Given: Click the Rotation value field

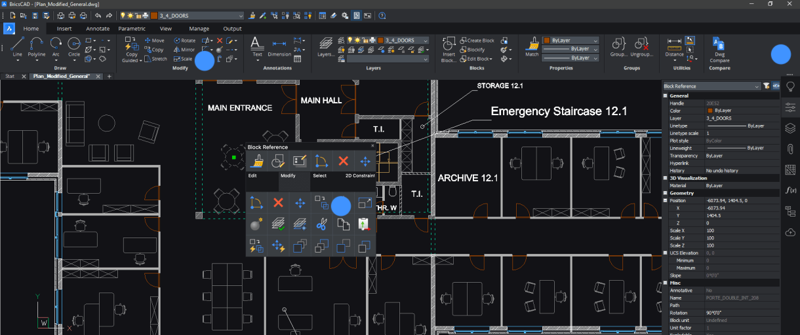Looking at the screenshot, I should 742,313.
